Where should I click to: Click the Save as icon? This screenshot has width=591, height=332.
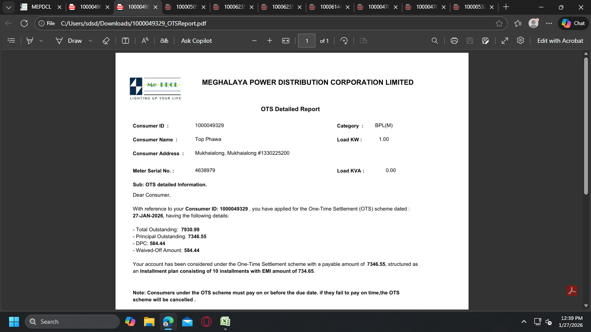pyautogui.click(x=485, y=41)
